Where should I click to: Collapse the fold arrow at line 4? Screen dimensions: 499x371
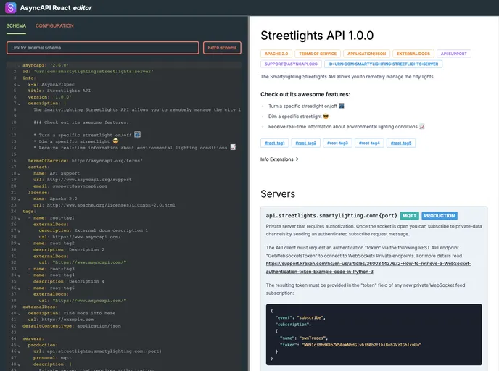[19, 85]
